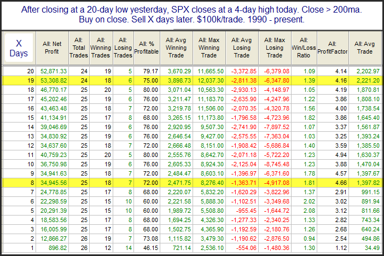
Task: Select avg trade value 1,397.82
Action: point(368,183)
